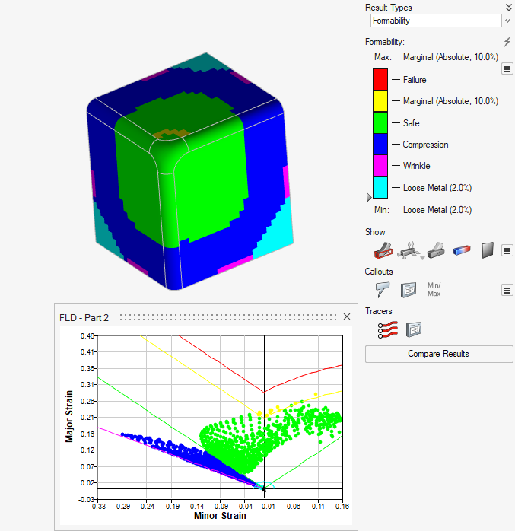
Task: Click the magenta Wrinkle legend swatch
Action: coord(380,166)
